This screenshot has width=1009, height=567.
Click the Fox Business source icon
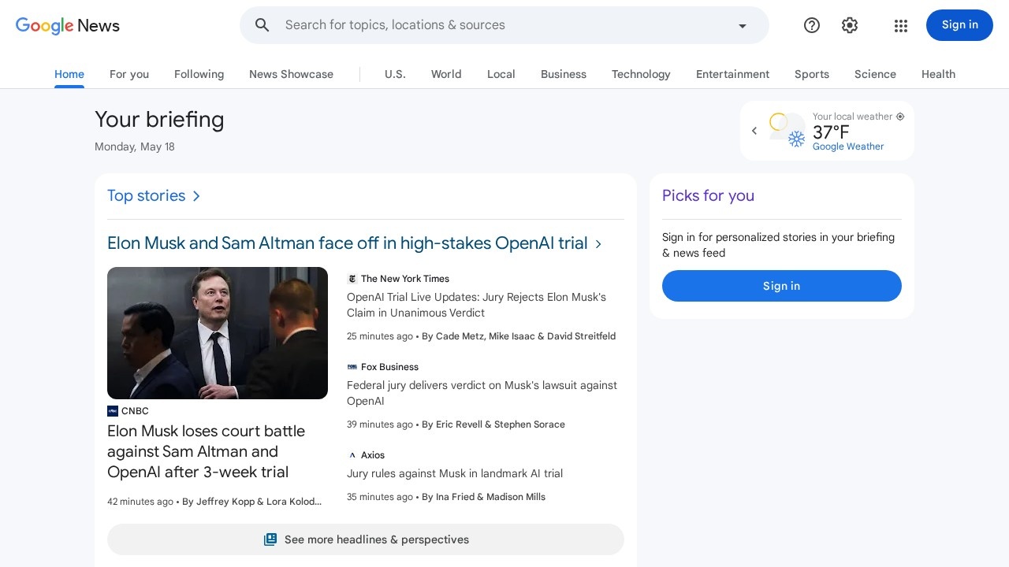pyautogui.click(x=352, y=367)
